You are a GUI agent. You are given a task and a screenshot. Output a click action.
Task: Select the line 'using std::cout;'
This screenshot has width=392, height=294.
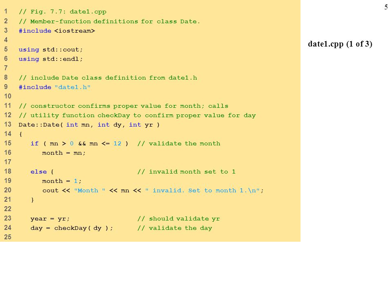click(x=51, y=50)
